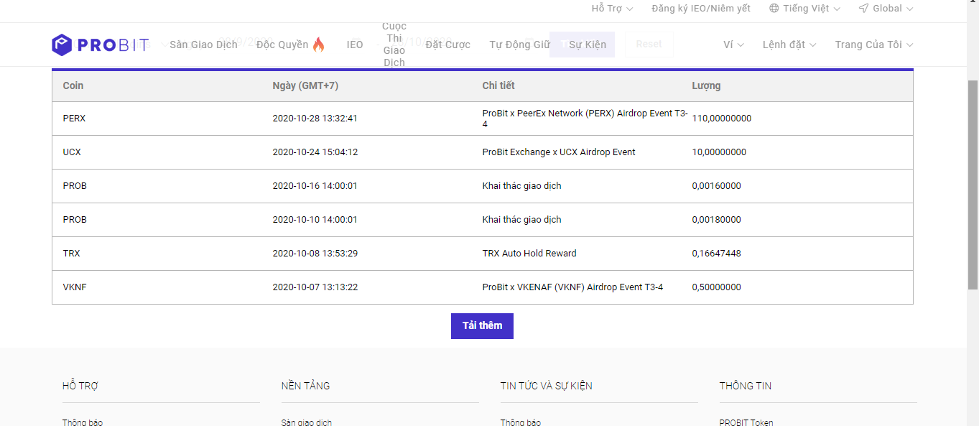The width and height of the screenshot is (979, 426).
Task: Expand the Hỗ Trợ dropdown
Action: click(x=612, y=9)
